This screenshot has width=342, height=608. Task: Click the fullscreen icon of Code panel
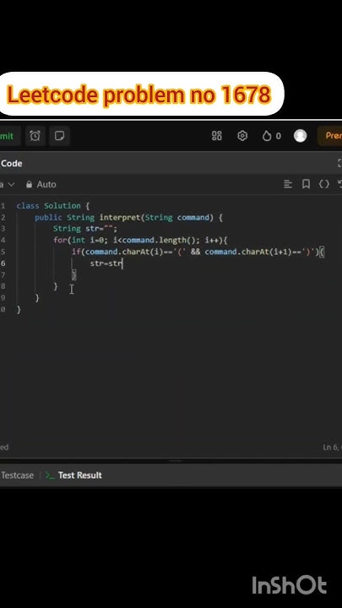pos(339,163)
